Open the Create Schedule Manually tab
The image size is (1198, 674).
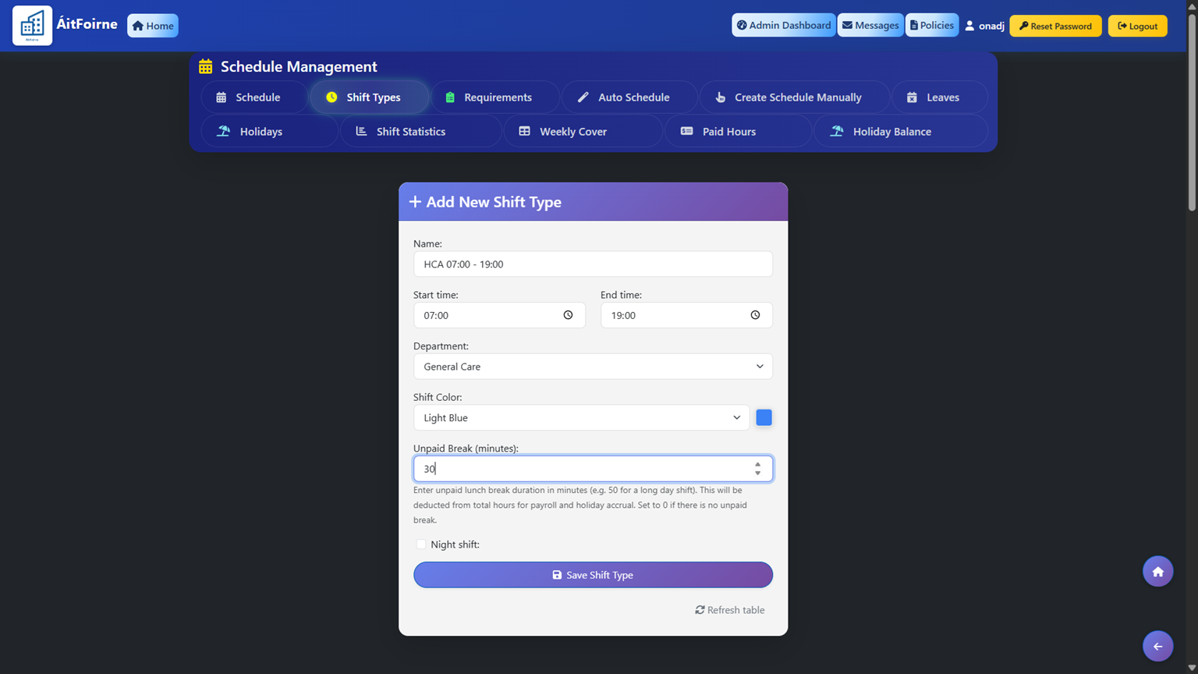pyautogui.click(x=795, y=98)
